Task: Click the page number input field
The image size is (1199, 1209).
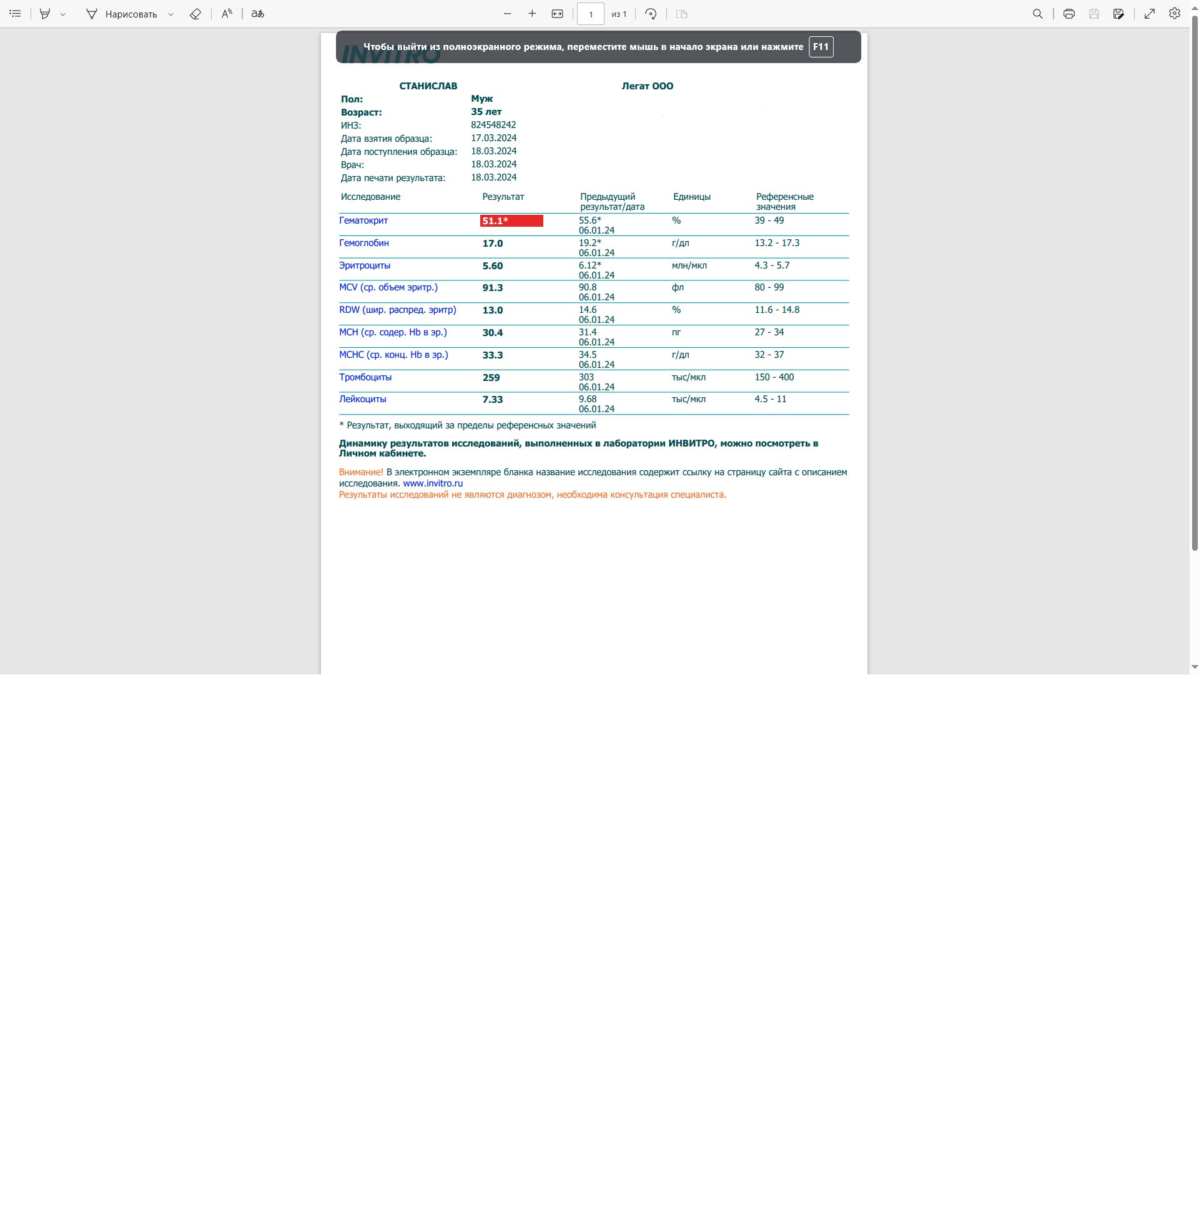Action: click(x=590, y=14)
